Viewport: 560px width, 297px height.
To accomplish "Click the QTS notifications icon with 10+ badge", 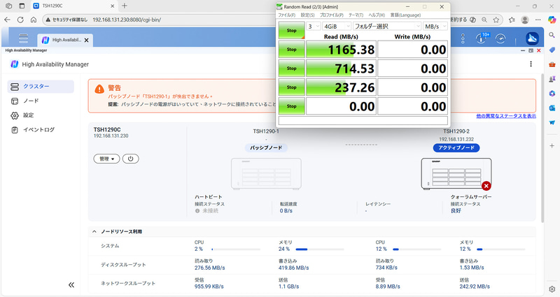I will coord(482,38).
